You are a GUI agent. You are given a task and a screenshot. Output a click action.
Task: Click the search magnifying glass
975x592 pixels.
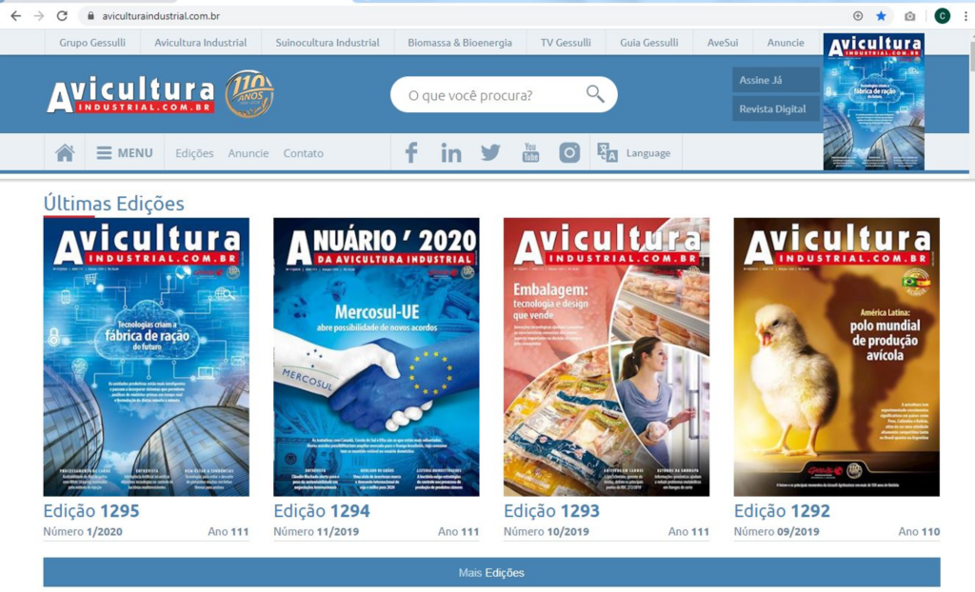point(595,94)
